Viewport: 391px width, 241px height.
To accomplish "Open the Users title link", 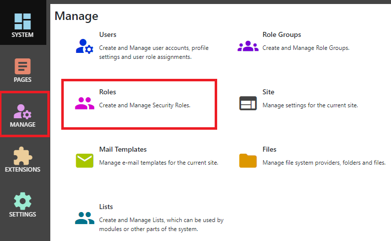I will coord(108,35).
